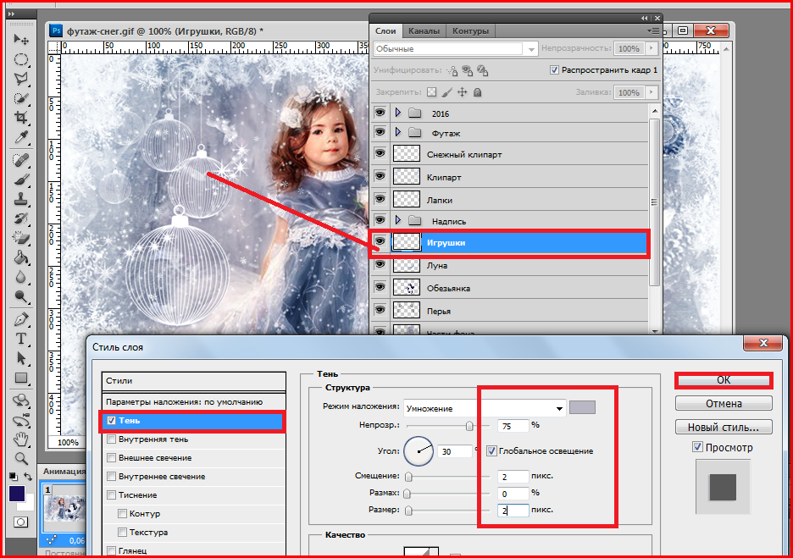Screen dimensions: 793x558
Task: Open the layer blend mode dropdown Обычные
Action: tap(455, 48)
